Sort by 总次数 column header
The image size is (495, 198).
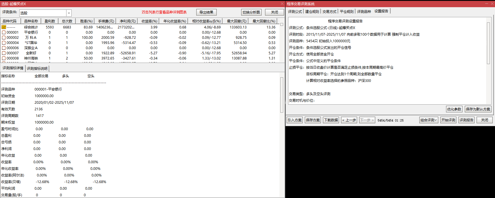tap(67, 21)
